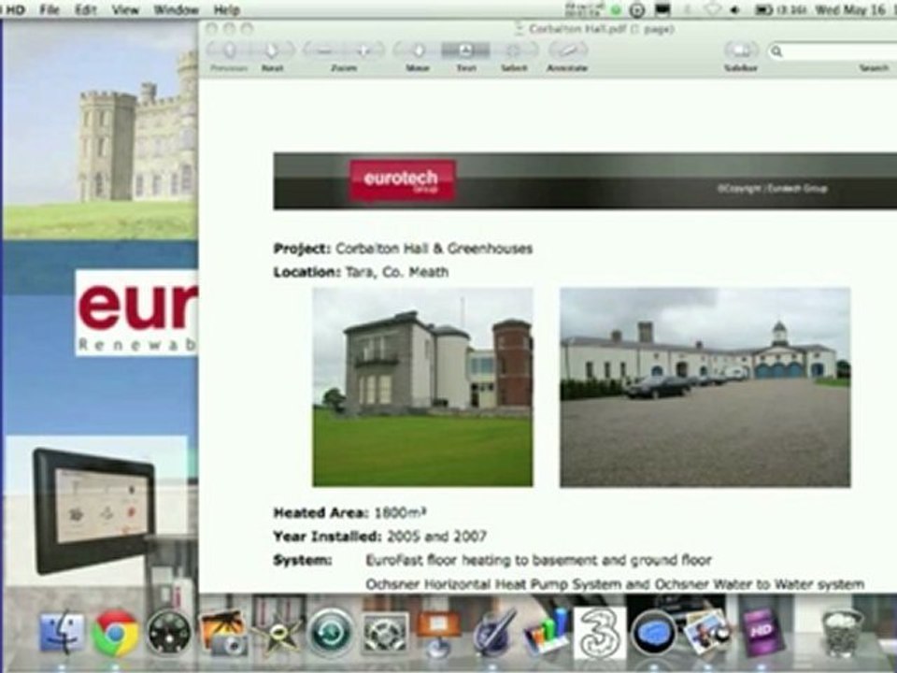Click the Corbalton Hall house photo
897x673 pixels.
pyautogui.click(x=422, y=387)
